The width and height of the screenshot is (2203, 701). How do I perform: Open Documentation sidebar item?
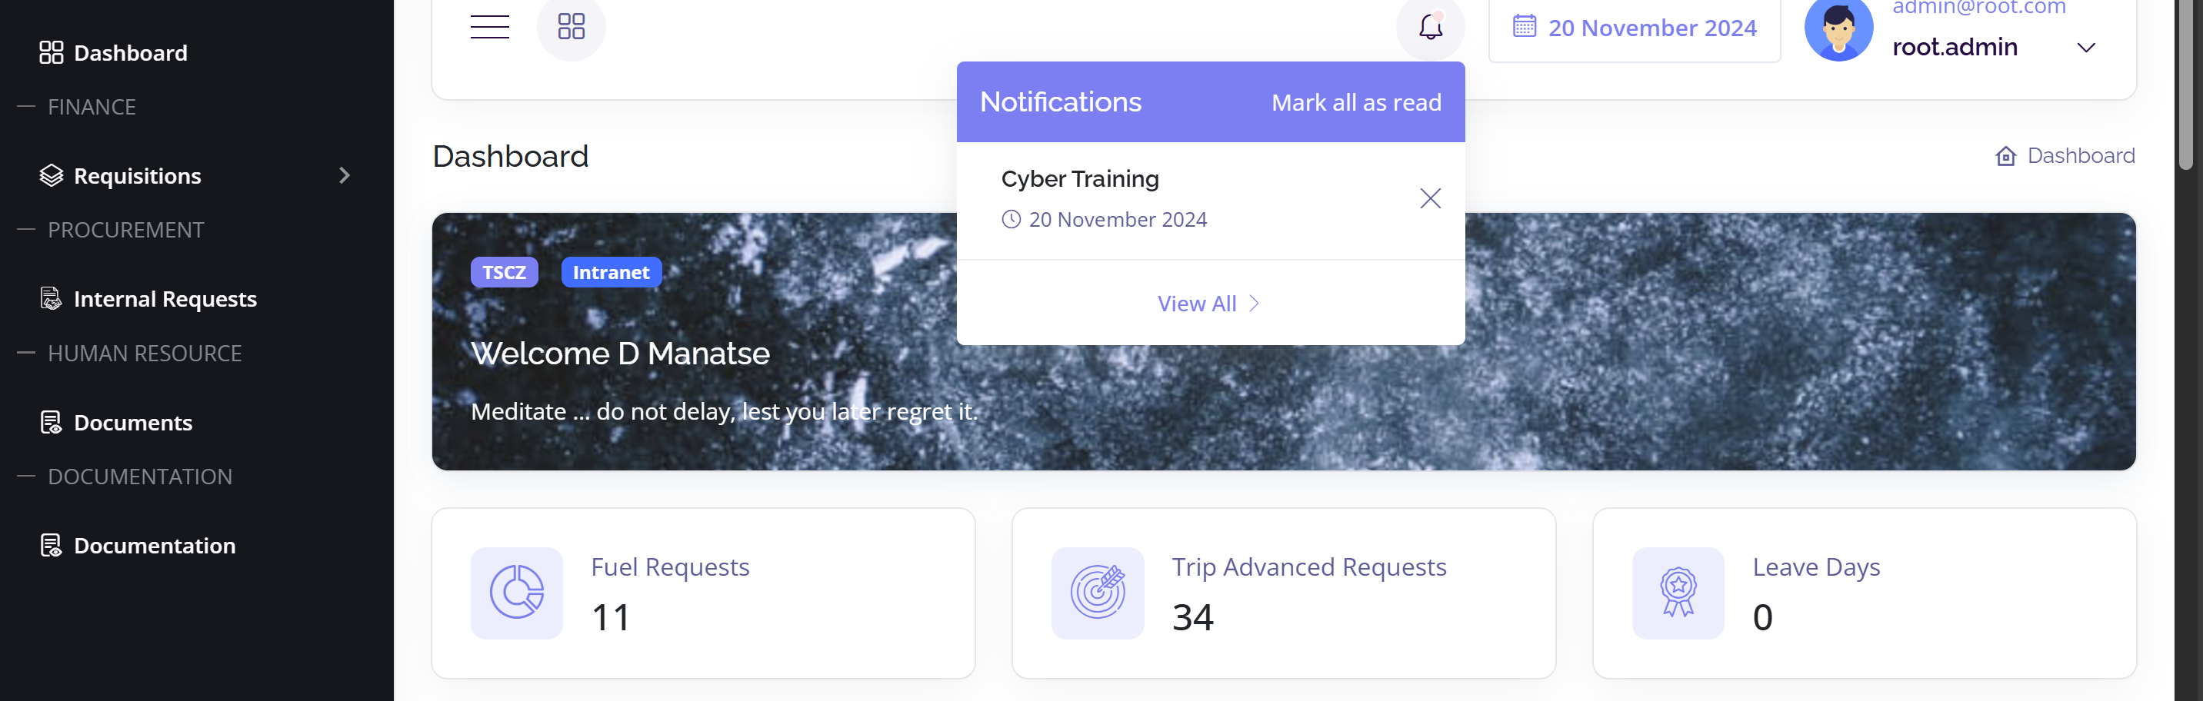pos(154,546)
